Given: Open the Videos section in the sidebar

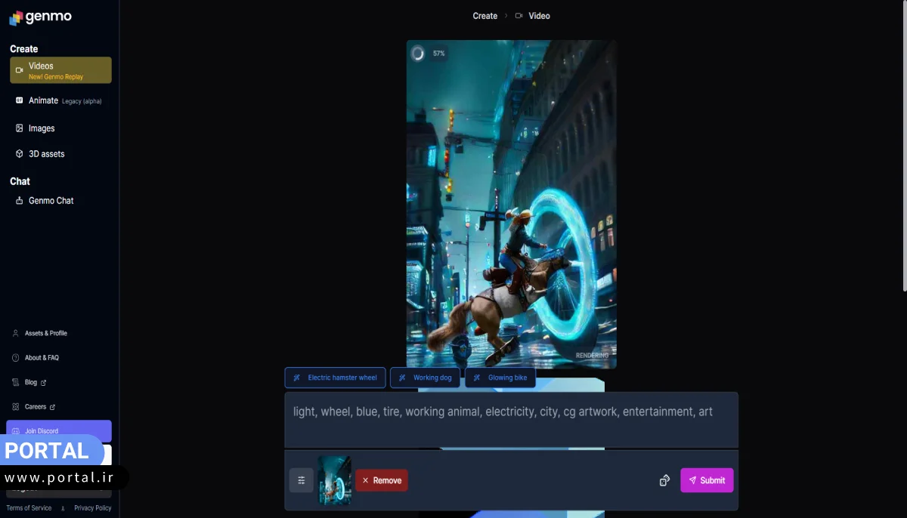Looking at the screenshot, I should point(60,70).
